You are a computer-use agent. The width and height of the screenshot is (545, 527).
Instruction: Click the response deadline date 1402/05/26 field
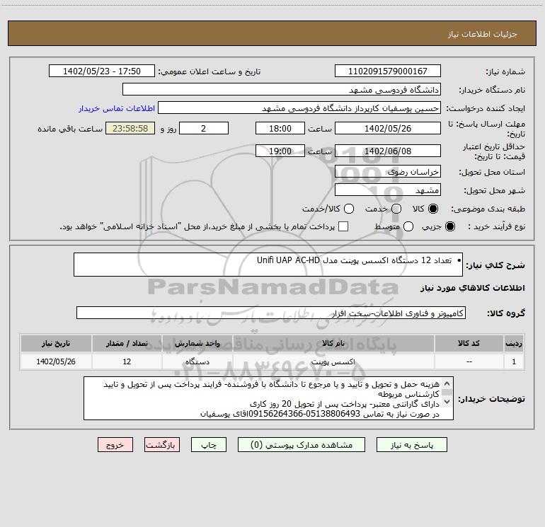click(388, 129)
